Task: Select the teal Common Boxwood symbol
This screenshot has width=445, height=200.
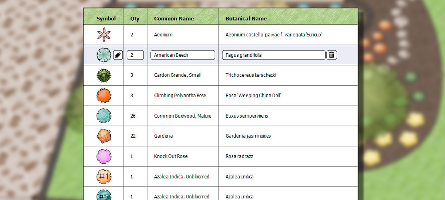Action: click(x=104, y=116)
